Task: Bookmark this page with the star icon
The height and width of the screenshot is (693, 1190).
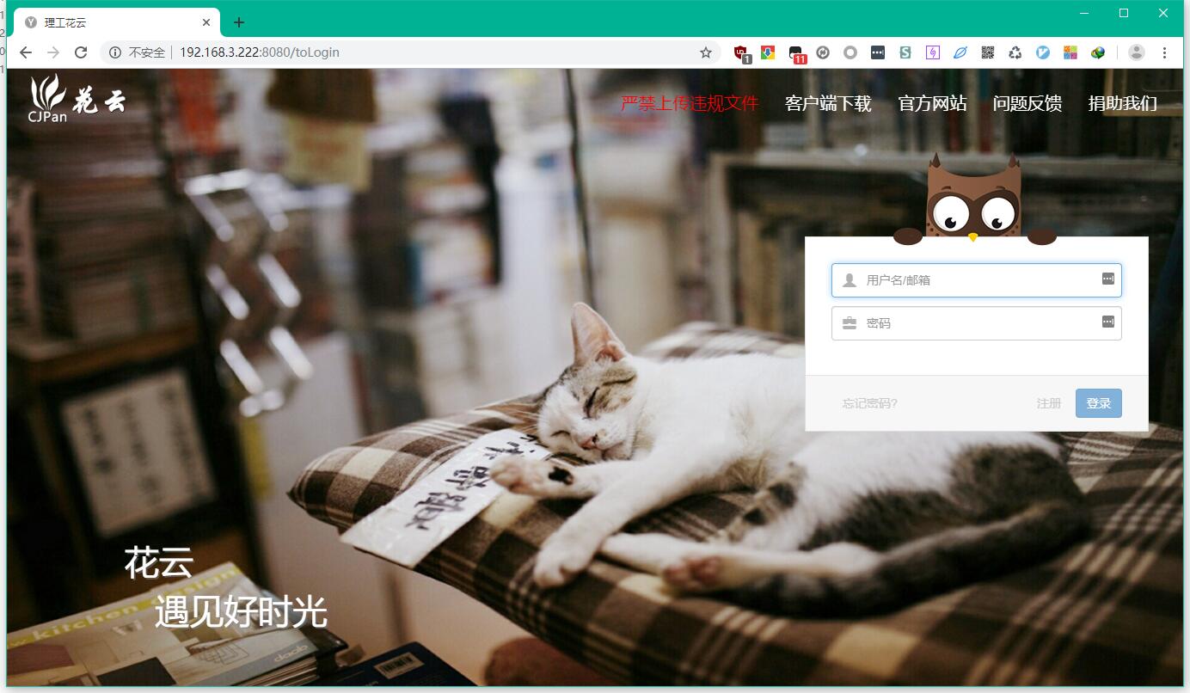Action: [x=706, y=52]
